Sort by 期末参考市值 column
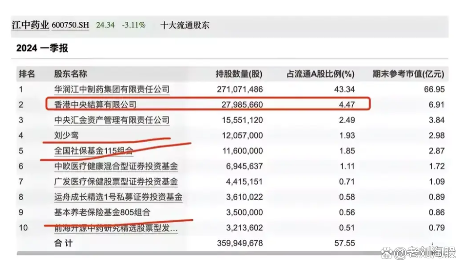Image resolution: width=465 pixels, height=269 pixels. [x=408, y=74]
